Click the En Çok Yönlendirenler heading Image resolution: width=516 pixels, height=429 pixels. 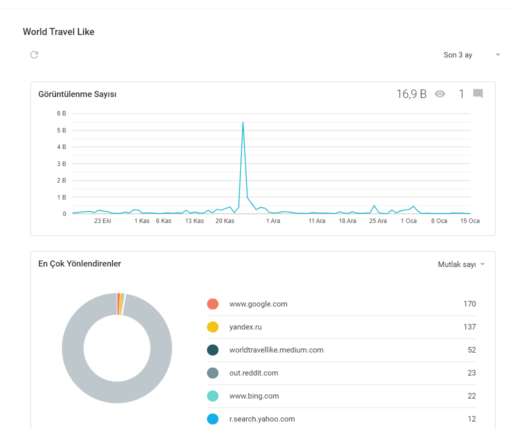point(79,264)
